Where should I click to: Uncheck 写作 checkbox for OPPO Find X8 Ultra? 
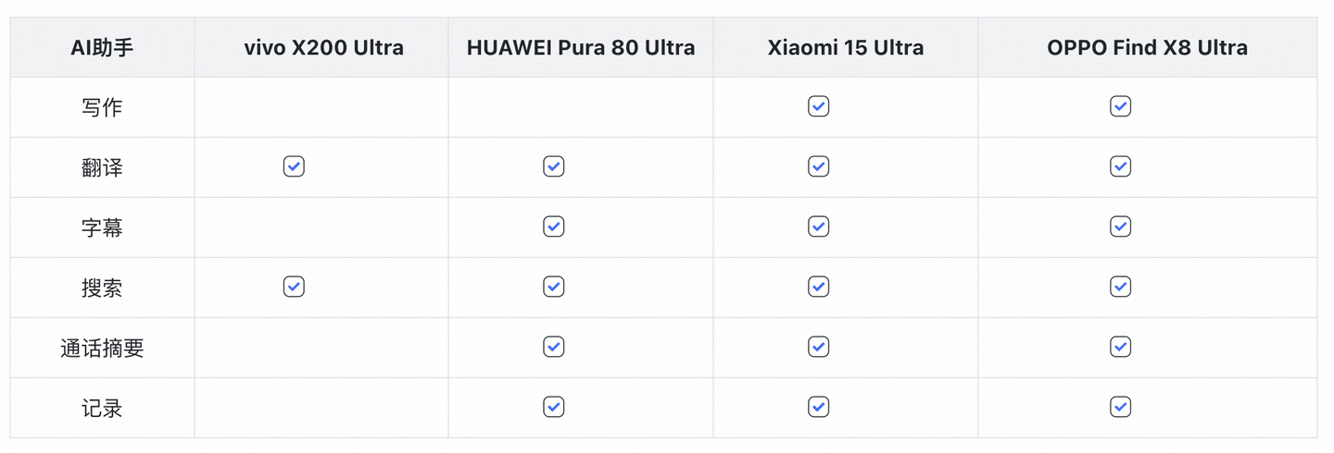(1120, 106)
